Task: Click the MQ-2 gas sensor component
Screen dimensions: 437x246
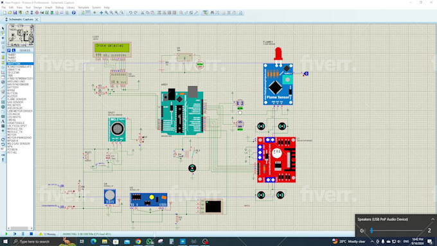Action: pyautogui.click(x=117, y=130)
